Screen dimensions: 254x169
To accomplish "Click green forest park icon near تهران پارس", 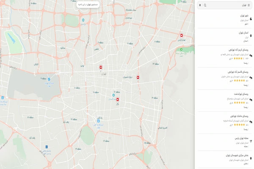I will pos(181,49).
